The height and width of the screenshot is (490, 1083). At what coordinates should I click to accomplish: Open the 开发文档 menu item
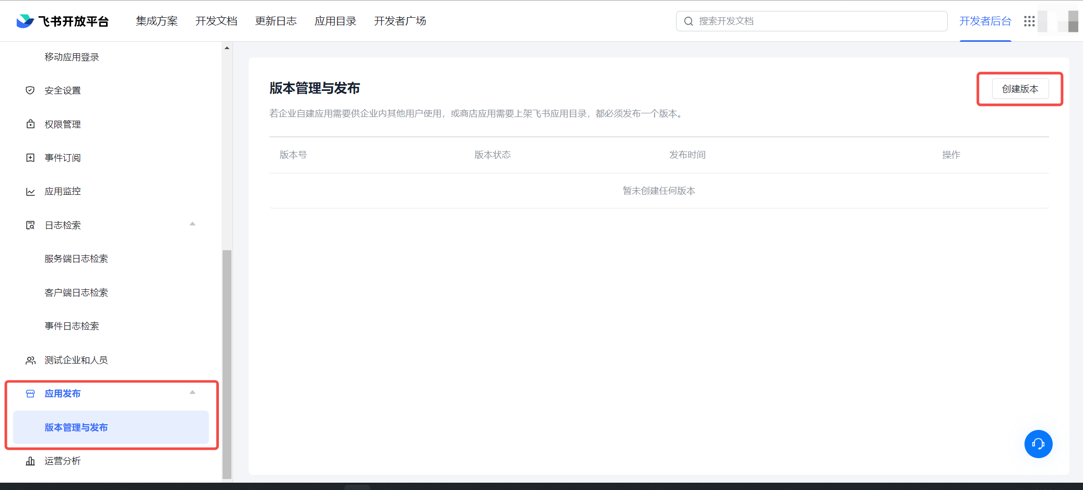(216, 21)
